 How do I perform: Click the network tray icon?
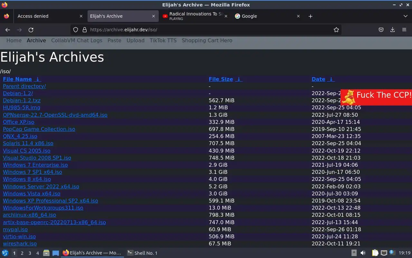pyautogui.click(x=384, y=253)
